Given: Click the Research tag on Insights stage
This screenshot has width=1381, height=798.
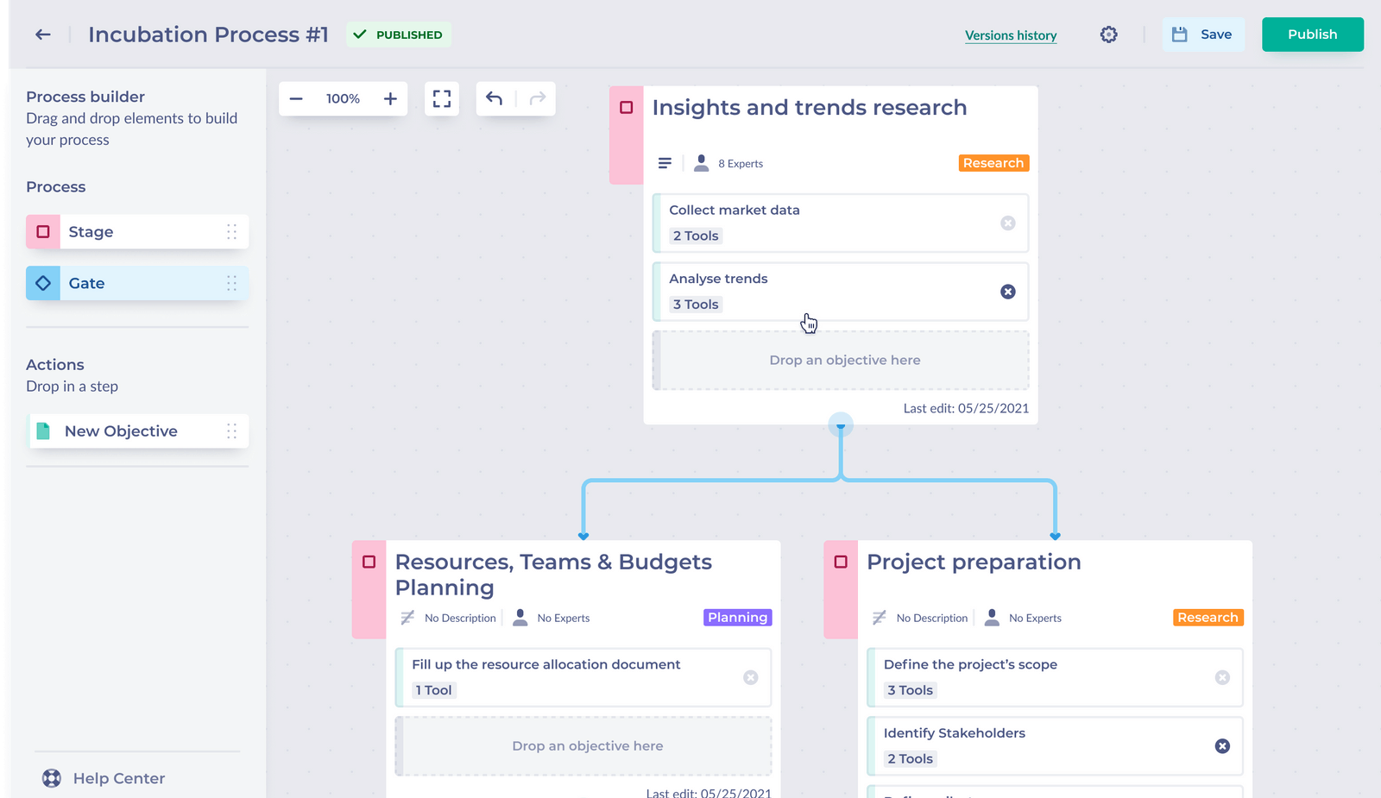Looking at the screenshot, I should 993,162.
